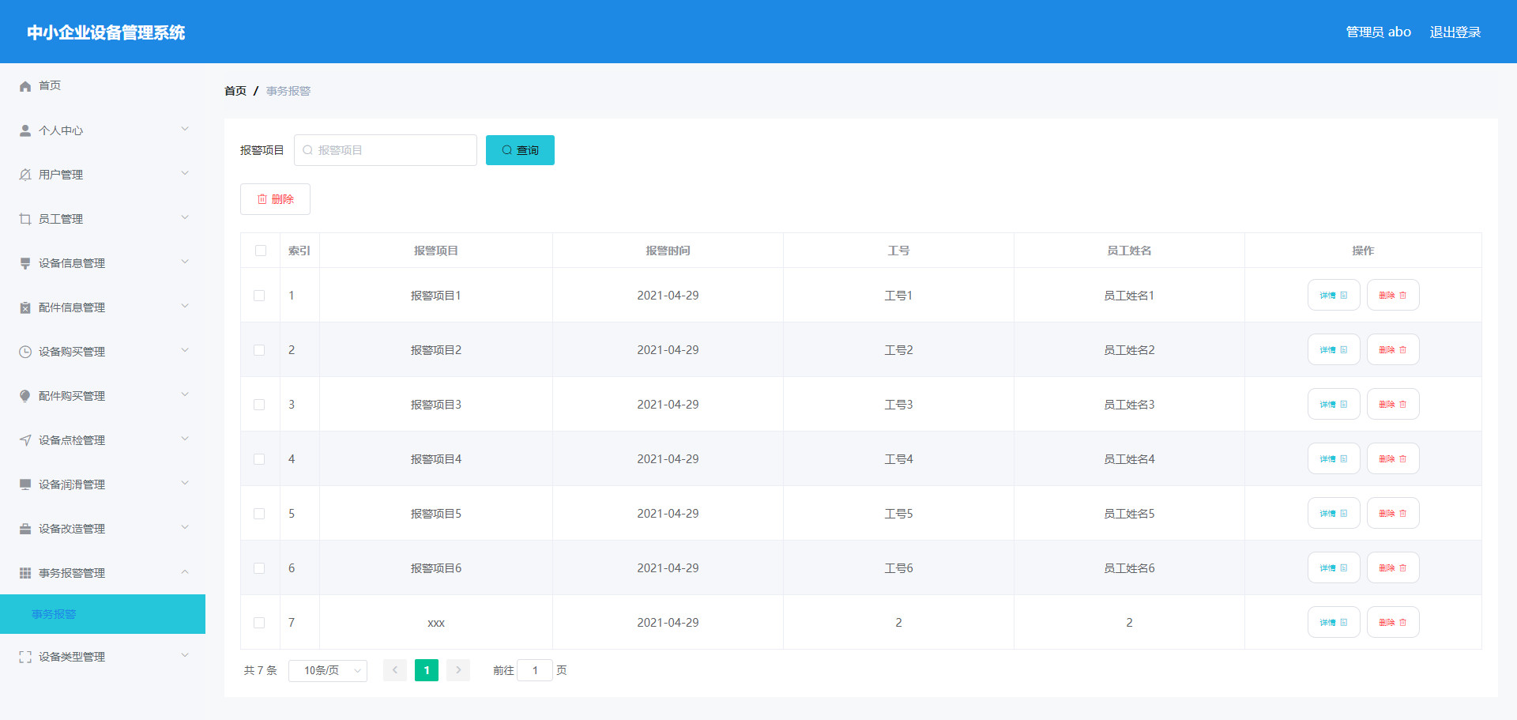Click 管理员 abo user label
Viewport: 1517px width, 720px height.
[1379, 32]
